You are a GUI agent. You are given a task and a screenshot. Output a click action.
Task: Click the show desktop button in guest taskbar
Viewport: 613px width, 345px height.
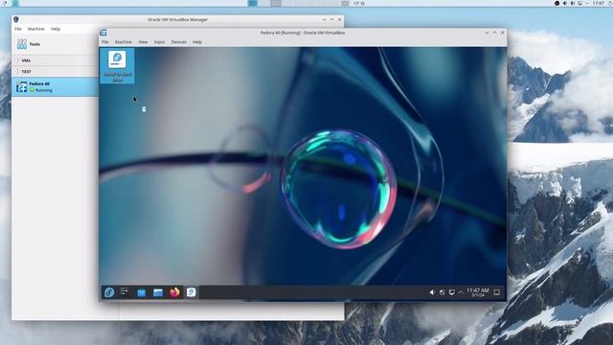click(497, 292)
